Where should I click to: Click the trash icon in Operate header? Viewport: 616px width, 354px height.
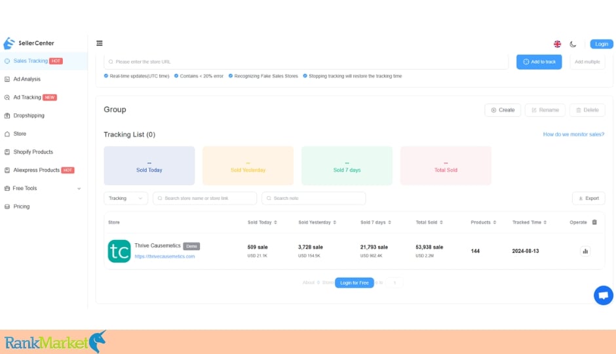click(594, 222)
